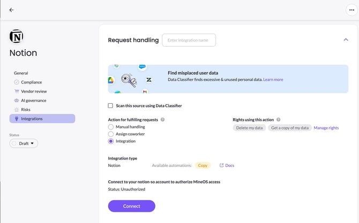Click the Enter integration name field

[189, 40]
